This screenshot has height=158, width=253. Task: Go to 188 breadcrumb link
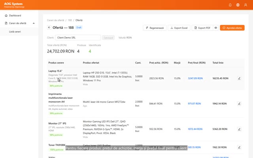[70, 20]
